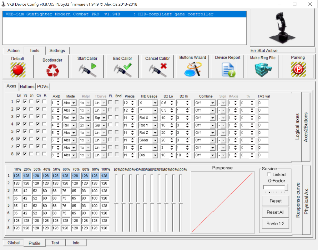Click the Reset button
The width and height of the screenshot is (318, 250).
click(x=275, y=201)
